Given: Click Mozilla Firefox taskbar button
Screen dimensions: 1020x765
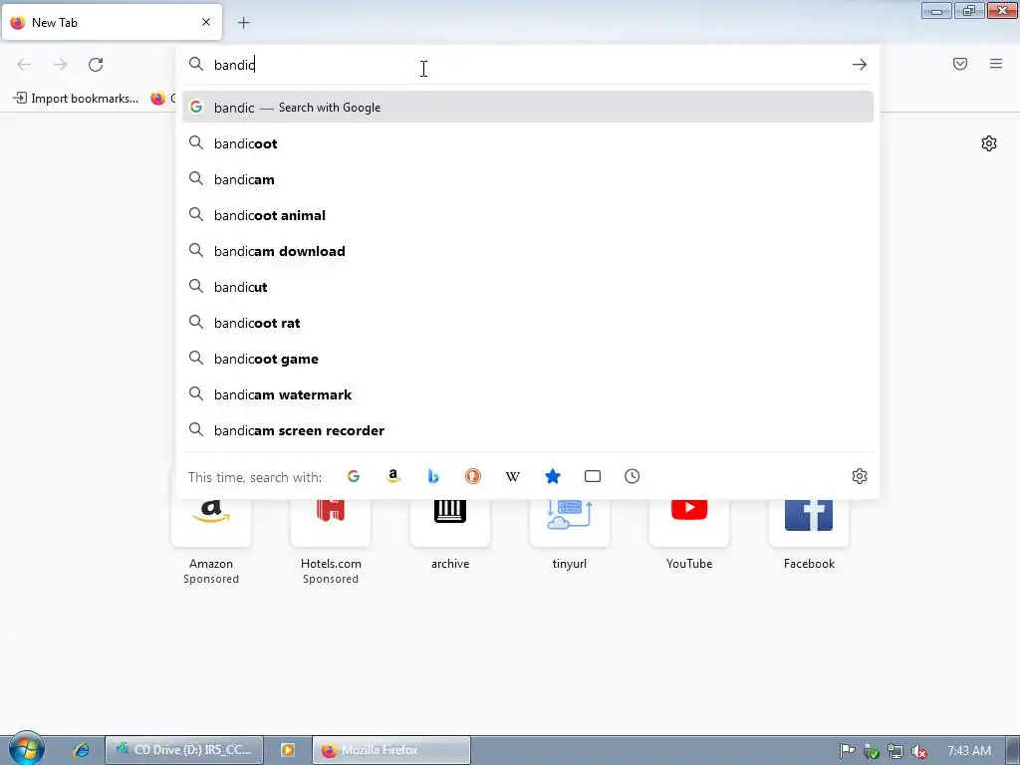Looking at the screenshot, I should click(x=390, y=750).
